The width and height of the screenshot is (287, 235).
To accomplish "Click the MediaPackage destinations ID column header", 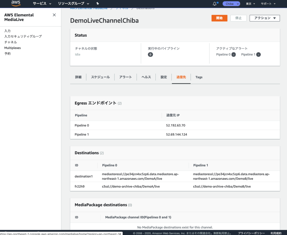I will (x=77, y=217).
